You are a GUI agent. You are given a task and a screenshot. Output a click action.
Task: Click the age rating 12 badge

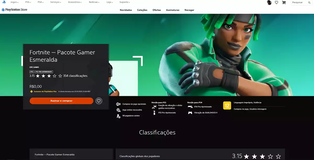coord(227,105)
